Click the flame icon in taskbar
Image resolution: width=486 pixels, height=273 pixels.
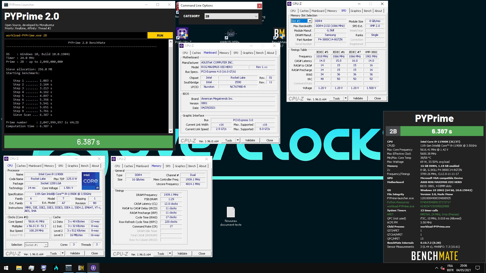pos(56,268)
